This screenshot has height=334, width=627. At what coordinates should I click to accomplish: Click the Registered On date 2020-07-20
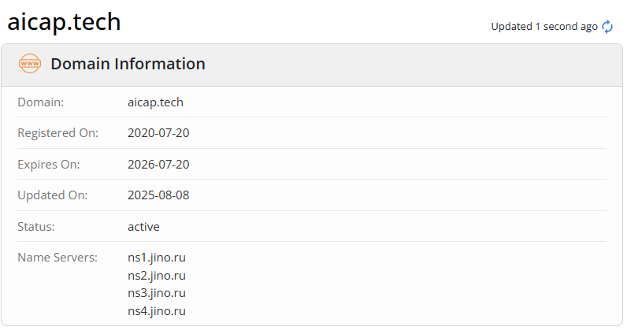[158, 133]
